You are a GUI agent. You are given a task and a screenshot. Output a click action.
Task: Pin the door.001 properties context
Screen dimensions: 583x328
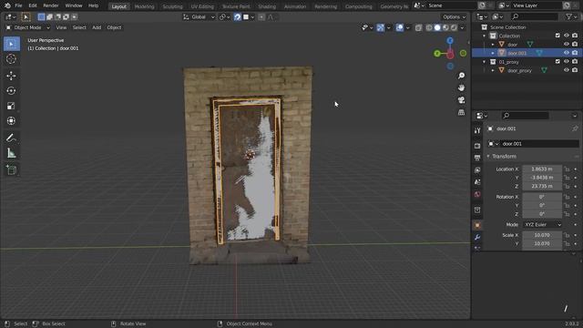(575, 128)
